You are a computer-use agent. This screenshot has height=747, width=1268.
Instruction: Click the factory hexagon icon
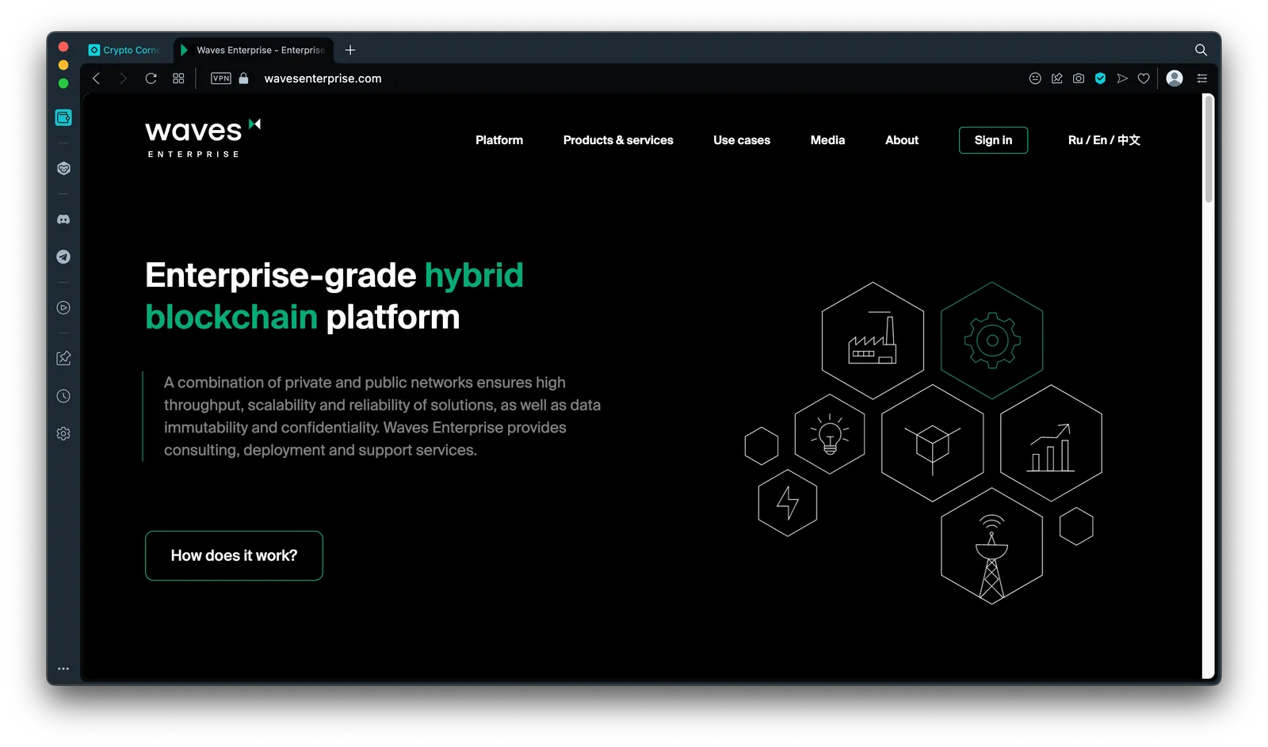(873, 341)
